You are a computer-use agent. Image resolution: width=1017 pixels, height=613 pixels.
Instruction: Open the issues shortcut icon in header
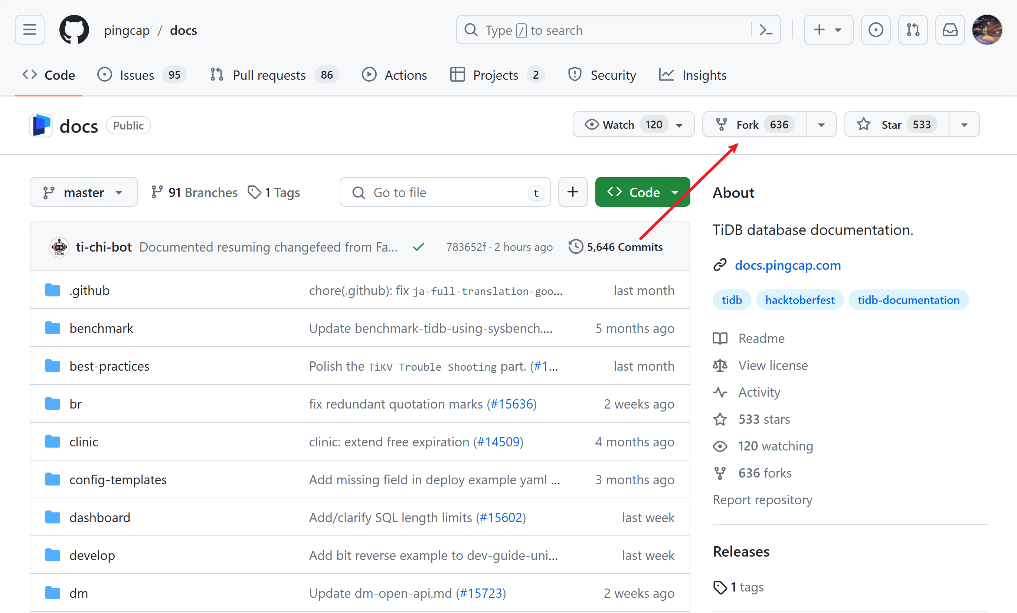point(876,30)
